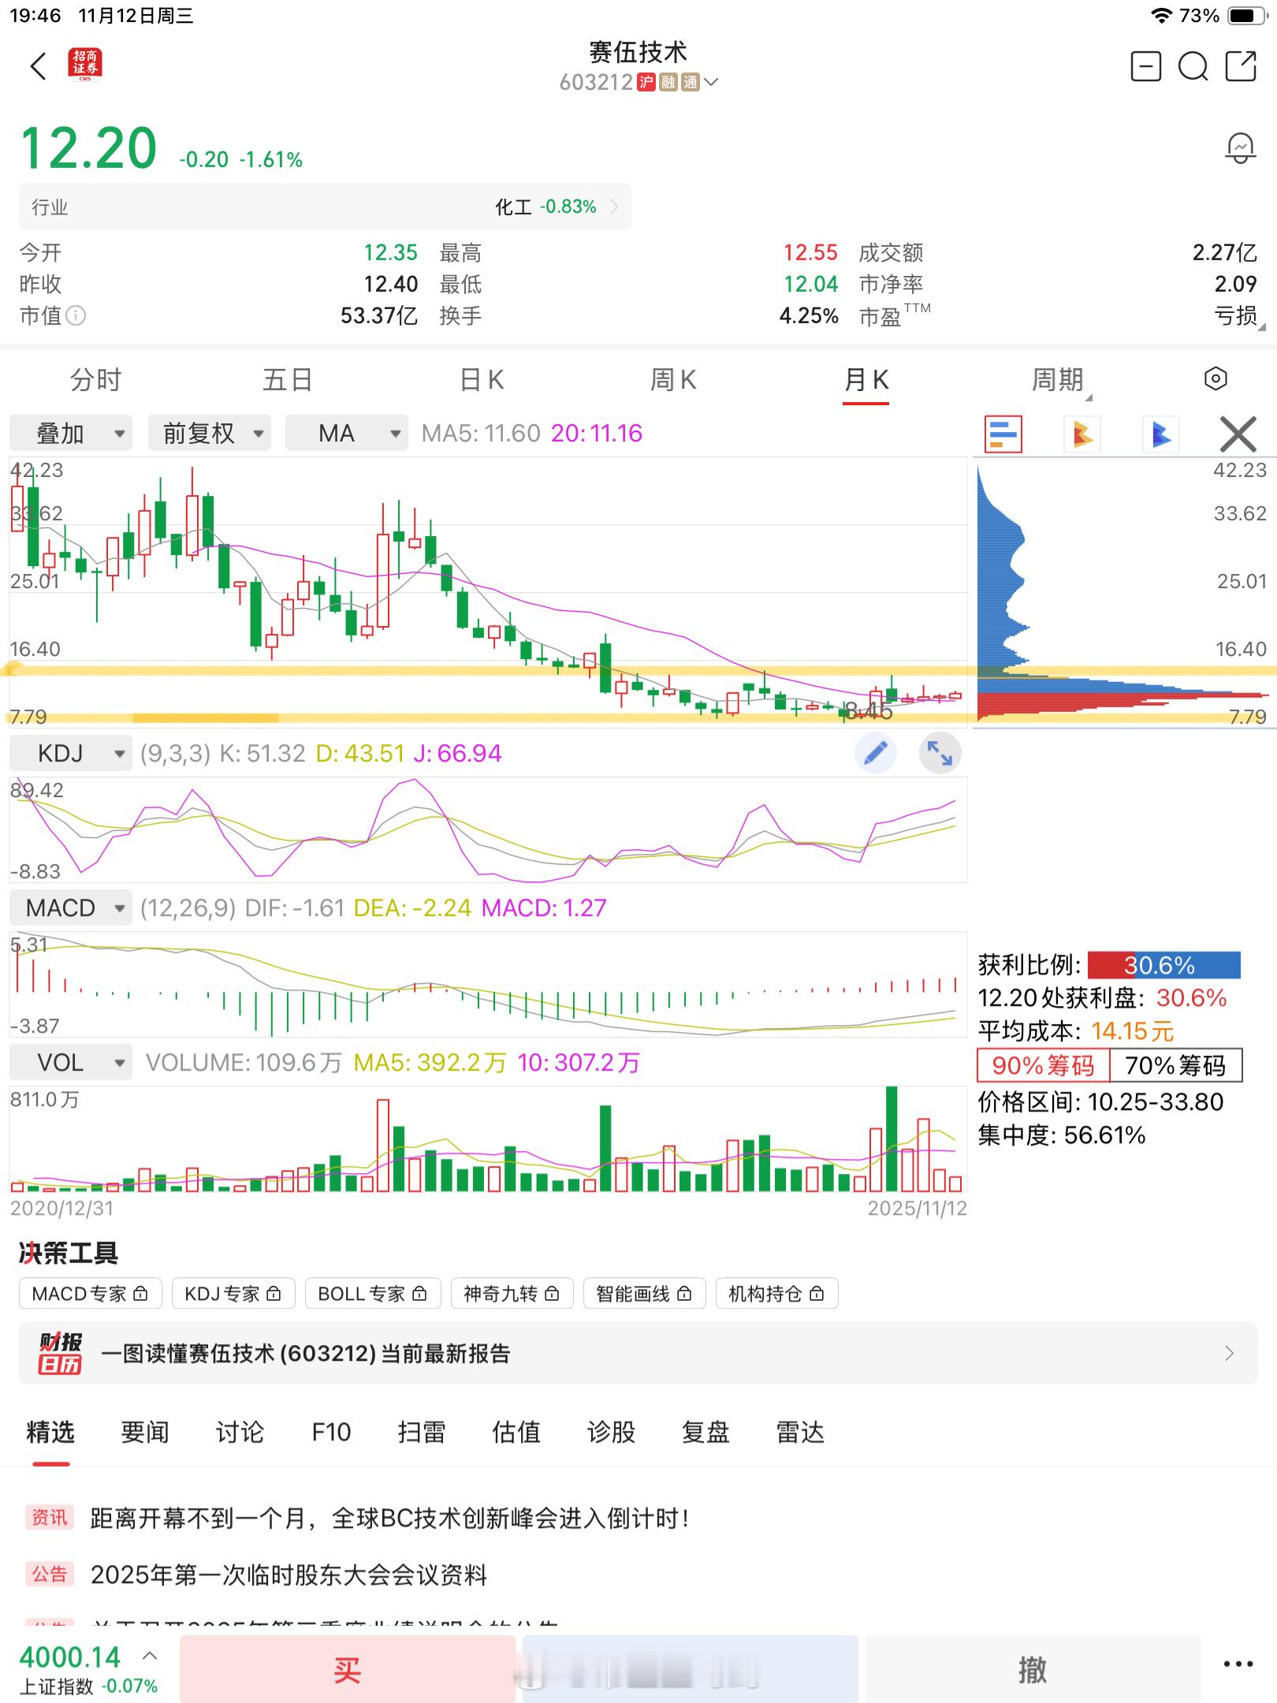Close the chip distribution panel
Image resolution: width=1277 pixels, height=1703 pixels.
pos(1237,434)
